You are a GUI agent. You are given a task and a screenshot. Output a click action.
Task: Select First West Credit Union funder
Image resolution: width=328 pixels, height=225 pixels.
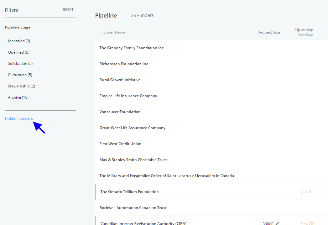coord(211,144)
